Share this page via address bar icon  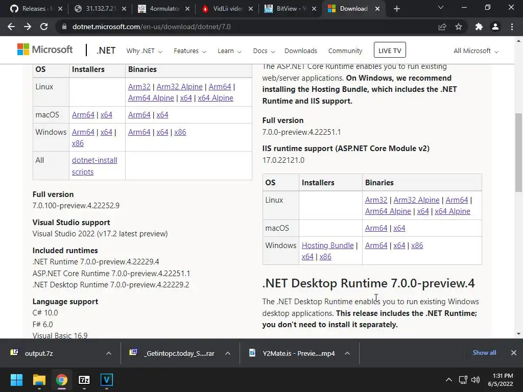pyautogui.click(x=442, y=27)
